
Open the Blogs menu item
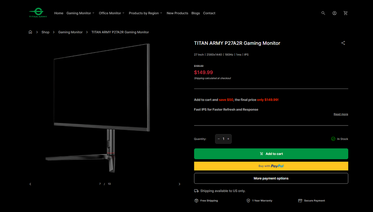[196, 13]
